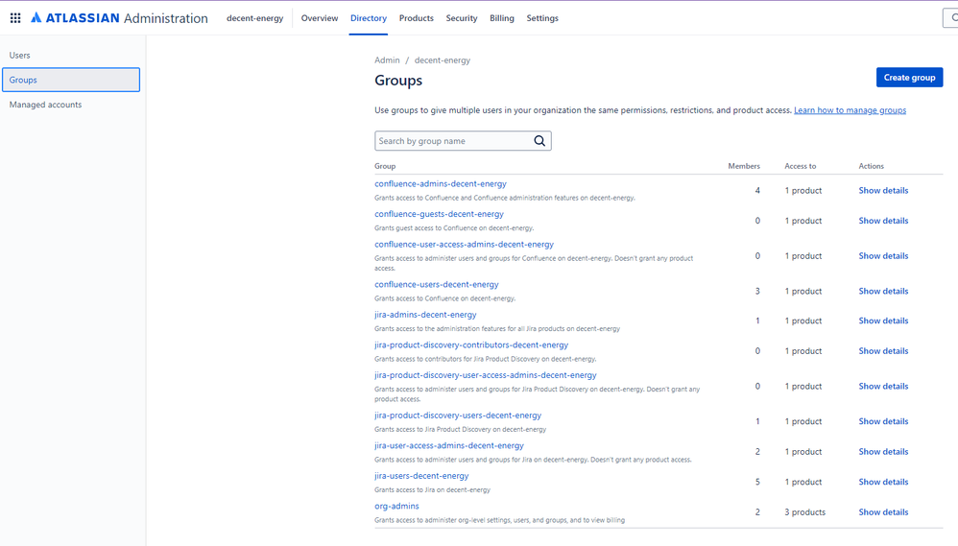958x546 pixels.
Task: Click the Group column header
Action: click(385, 166)
